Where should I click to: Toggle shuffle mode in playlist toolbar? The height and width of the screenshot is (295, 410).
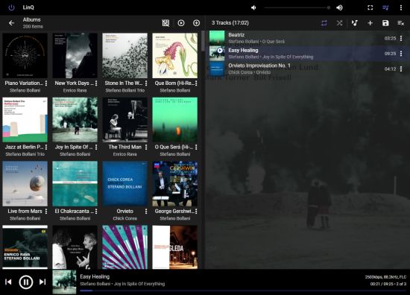[x=339, y=23]
